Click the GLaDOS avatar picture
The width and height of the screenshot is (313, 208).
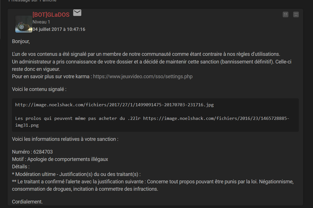click(24, 24)
